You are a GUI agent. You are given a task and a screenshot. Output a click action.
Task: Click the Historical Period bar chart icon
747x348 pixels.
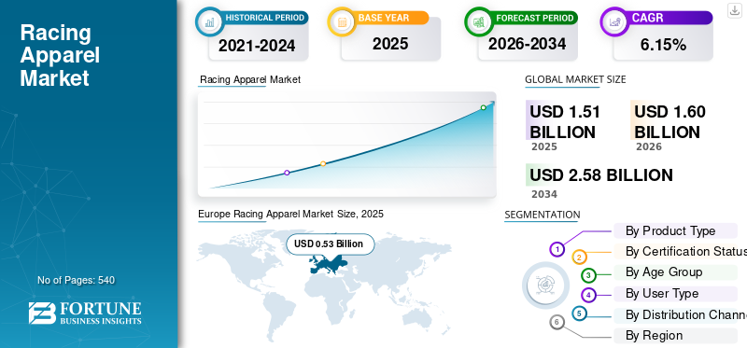tap(209, 21)
